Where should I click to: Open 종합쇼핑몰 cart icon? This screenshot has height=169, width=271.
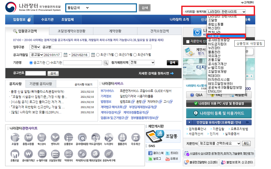point(29,137)
